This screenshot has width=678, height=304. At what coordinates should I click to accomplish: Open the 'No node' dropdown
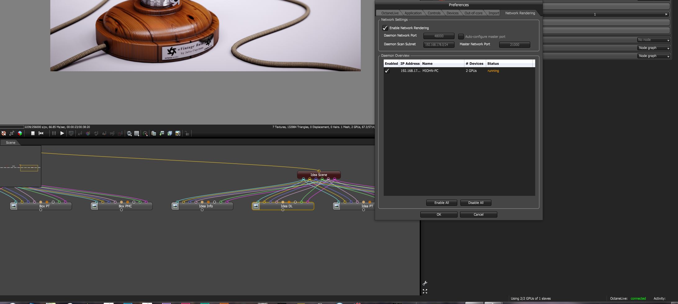(x=654, y=40)
